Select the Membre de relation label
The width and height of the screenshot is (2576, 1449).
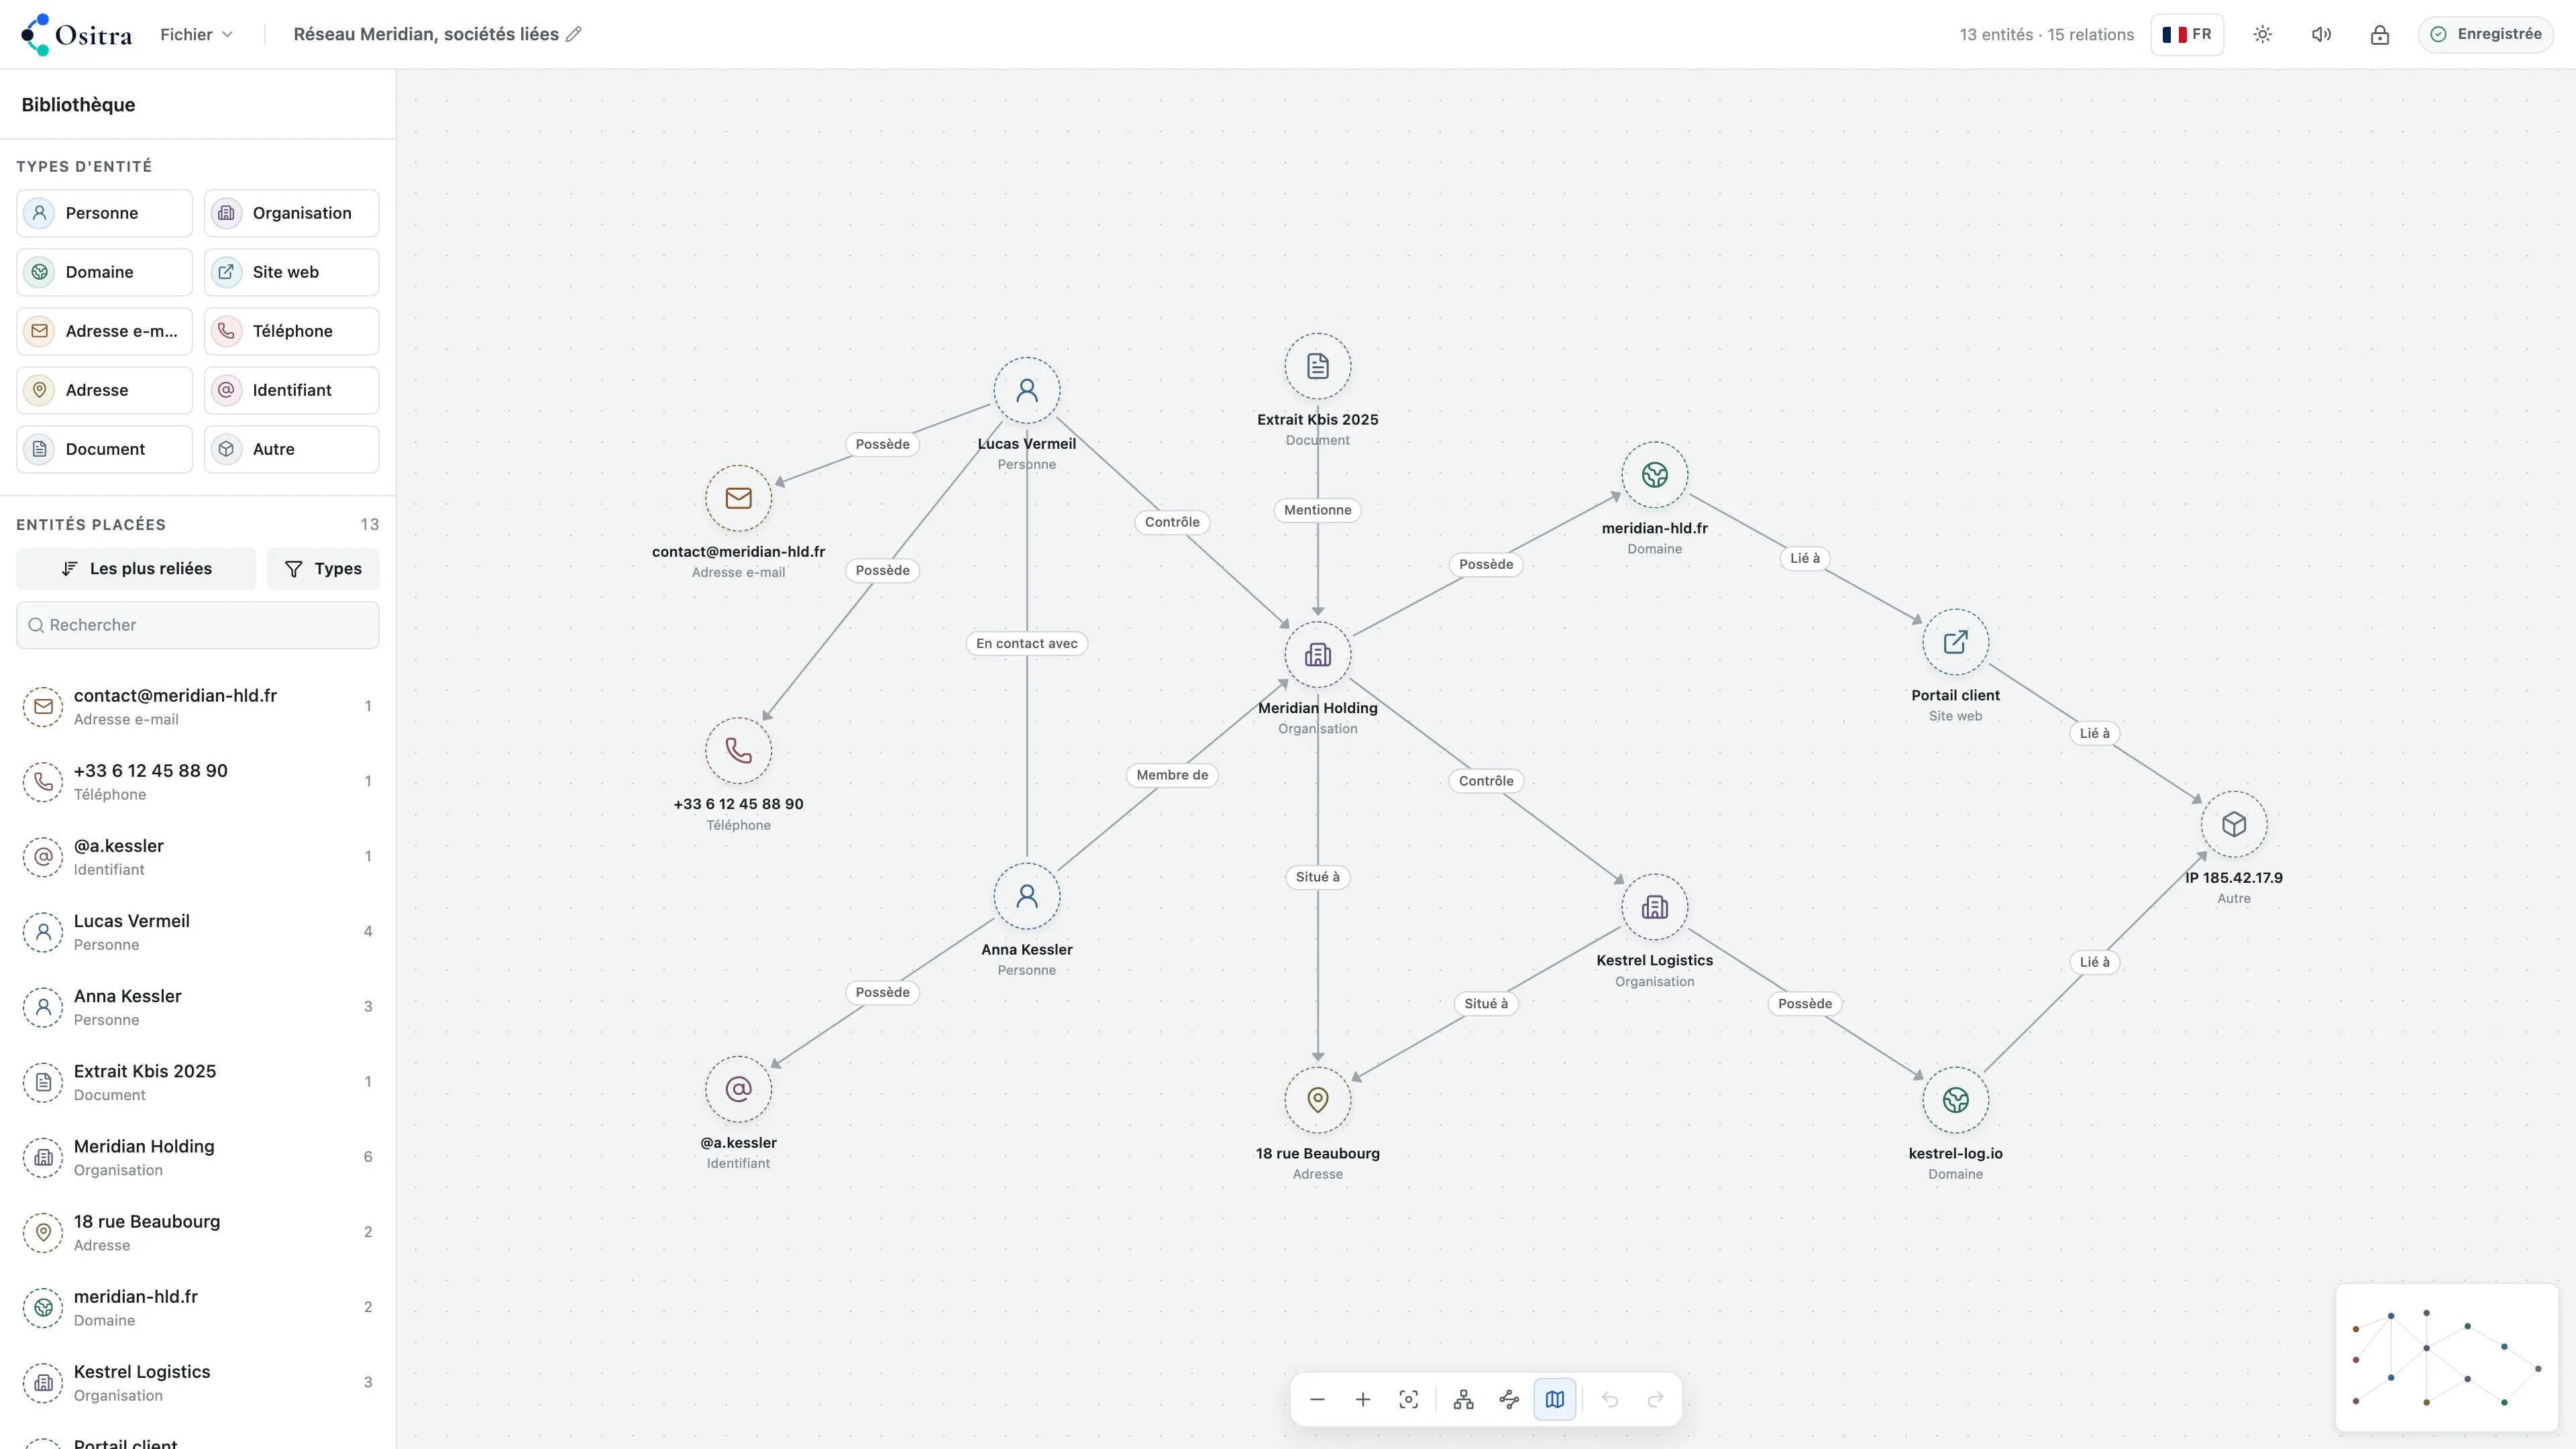[x=1172, y=775]
